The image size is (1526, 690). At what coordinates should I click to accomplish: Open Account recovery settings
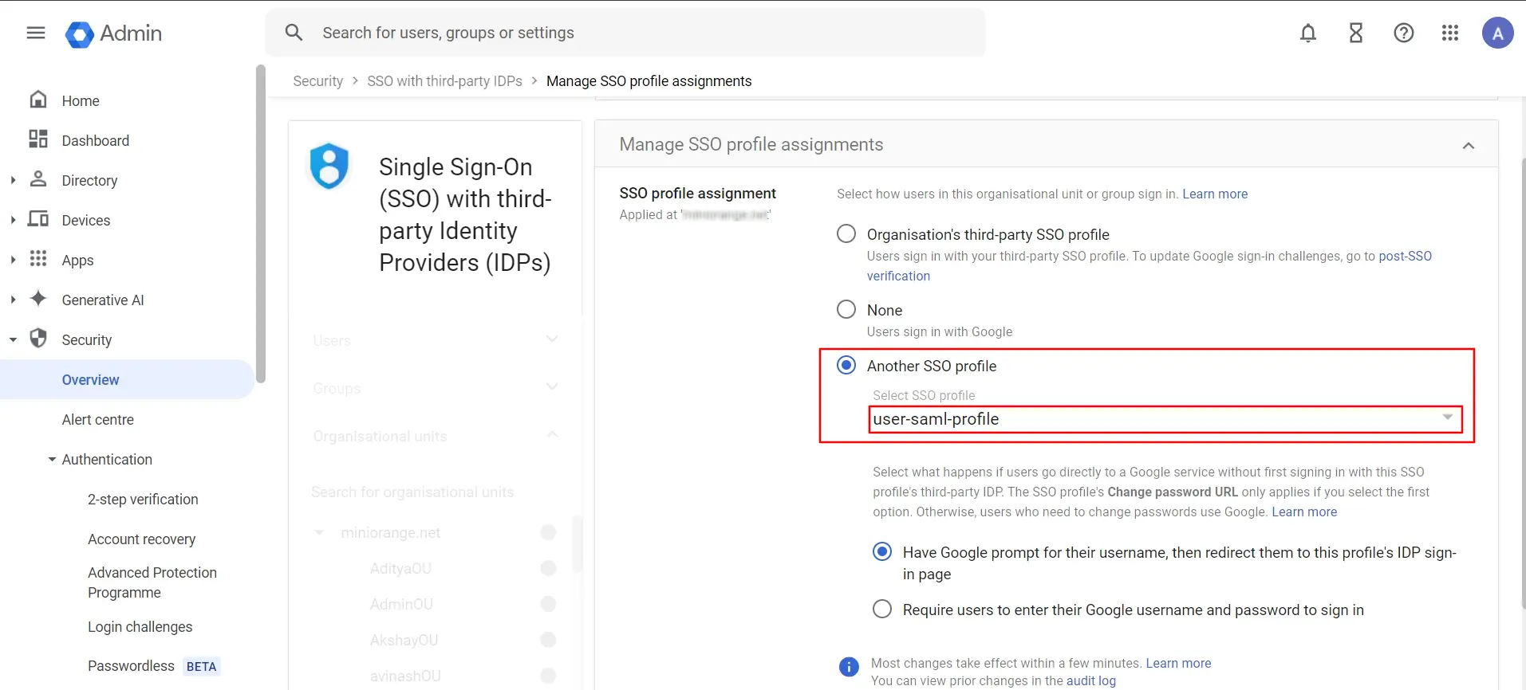(142, 539)
